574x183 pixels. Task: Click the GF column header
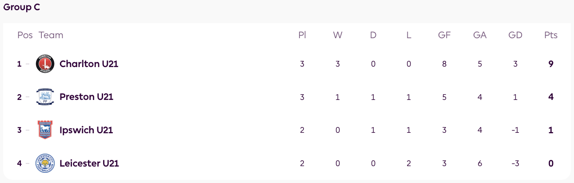click(x=444, y=35)
